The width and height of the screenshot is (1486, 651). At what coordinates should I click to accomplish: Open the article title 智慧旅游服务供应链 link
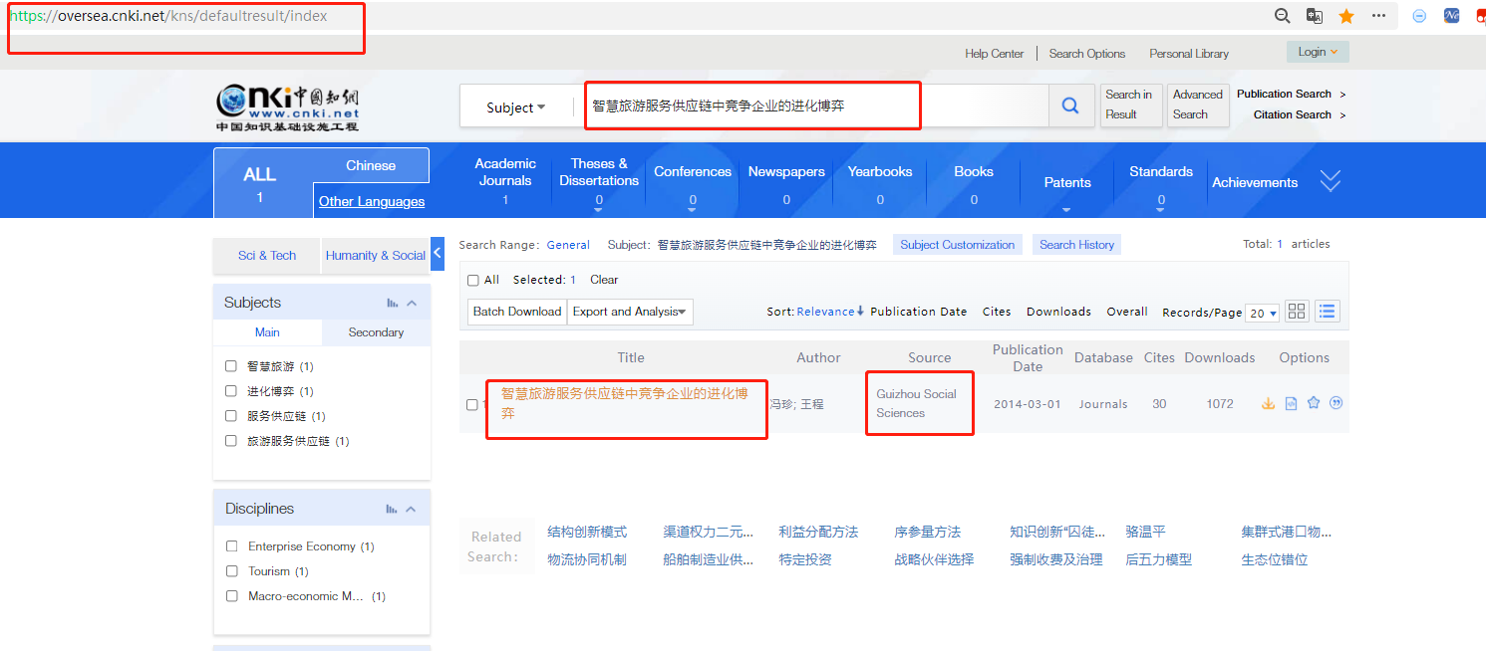tap(625, 403)
